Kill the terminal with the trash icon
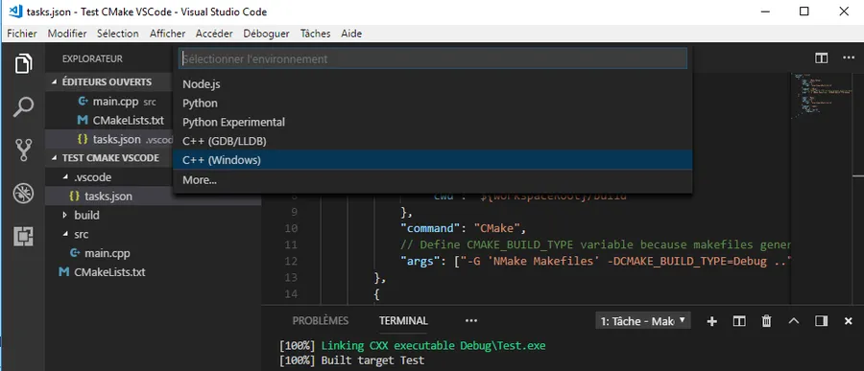This screenshot has width=864, height=371. click(766, 321)
